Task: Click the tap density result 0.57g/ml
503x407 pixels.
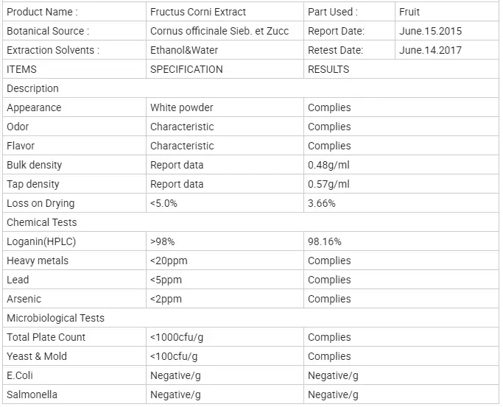Action: 328,184
